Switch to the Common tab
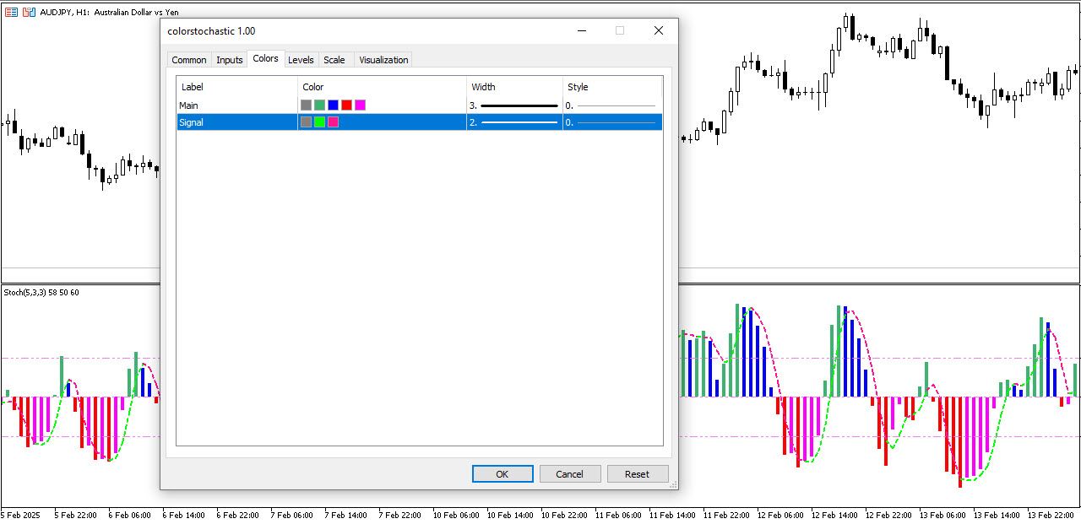 point(189,60)
